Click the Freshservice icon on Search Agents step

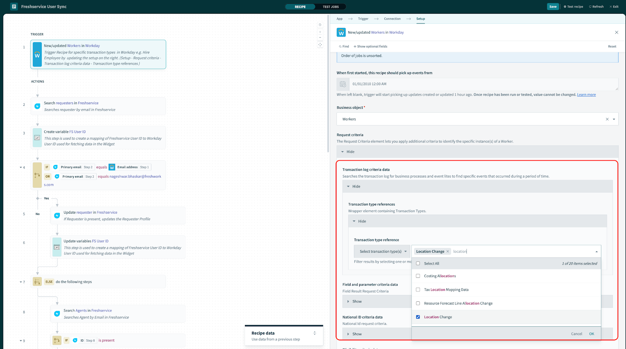(57, 313)
